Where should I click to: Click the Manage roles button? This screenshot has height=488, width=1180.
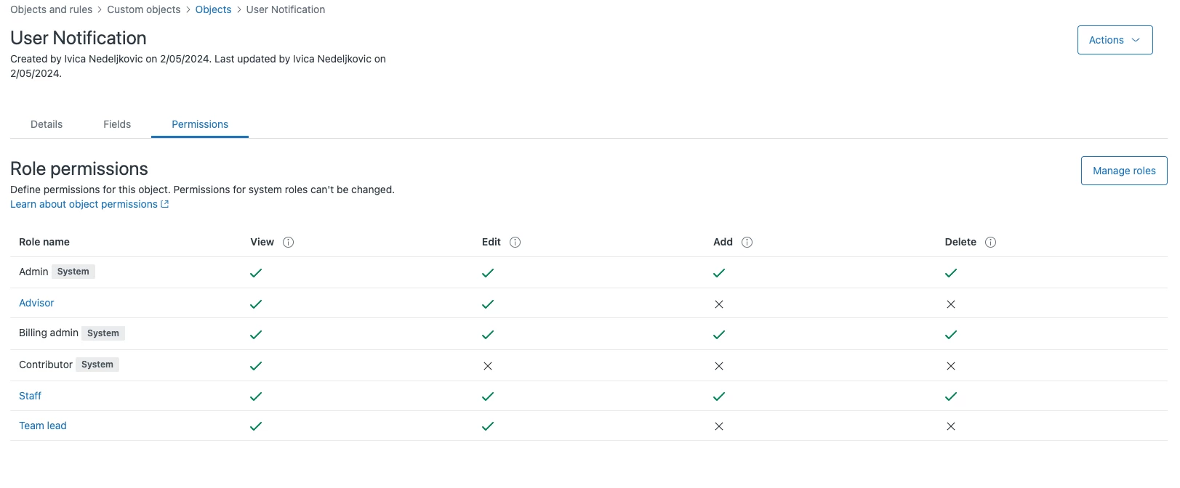[1124, 171]
